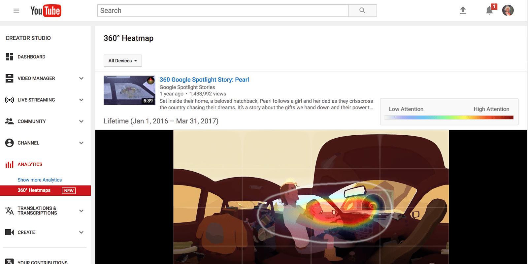Select the 360° Heatmaps menu item
528x264 pixels.
coord(46,190)
